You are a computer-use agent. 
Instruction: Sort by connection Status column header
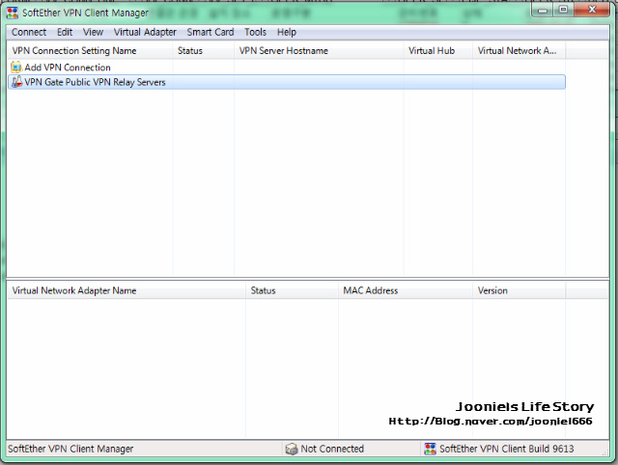204,51
